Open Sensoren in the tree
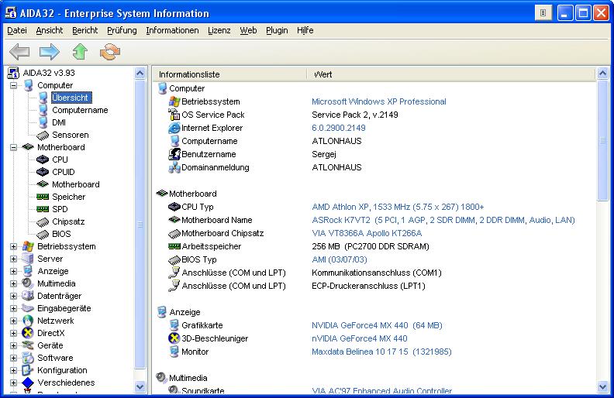614x398 pixels. point(70,135)
